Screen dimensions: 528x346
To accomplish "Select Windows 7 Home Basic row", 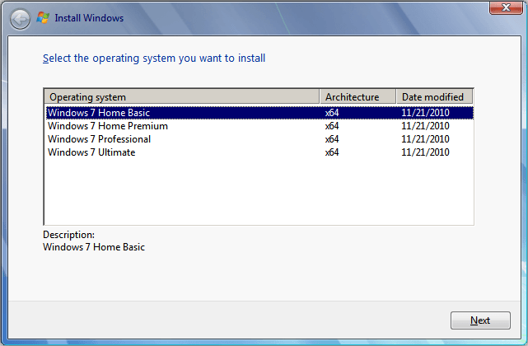I will click(259, 113).
